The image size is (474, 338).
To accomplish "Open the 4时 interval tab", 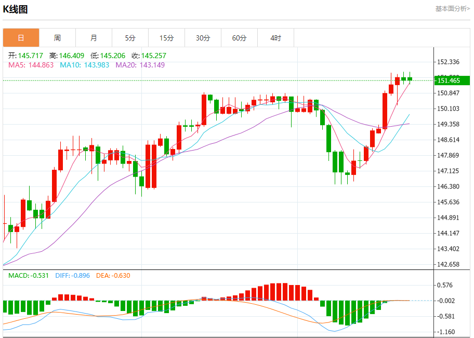I will click(x=275, y=38).
